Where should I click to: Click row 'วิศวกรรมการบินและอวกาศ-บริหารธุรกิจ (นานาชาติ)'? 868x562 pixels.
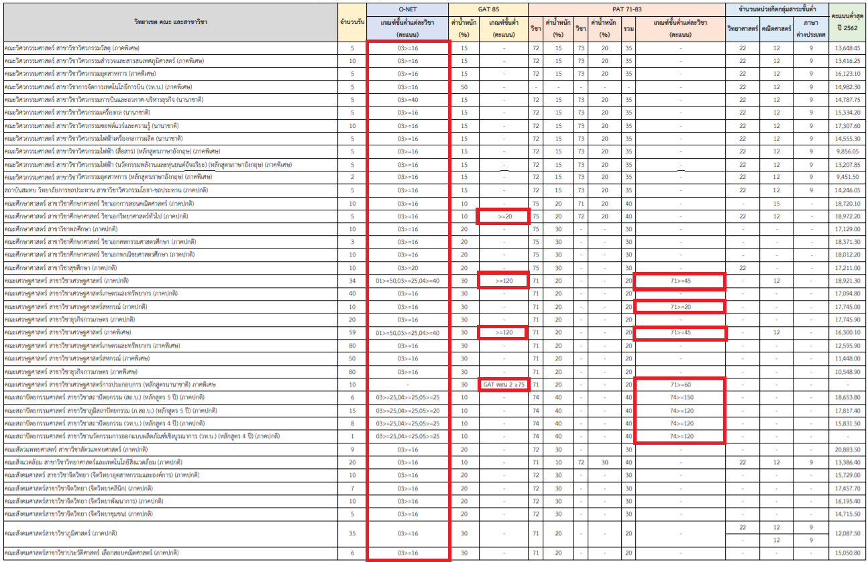pyautogui.click(x=433, y=99)
